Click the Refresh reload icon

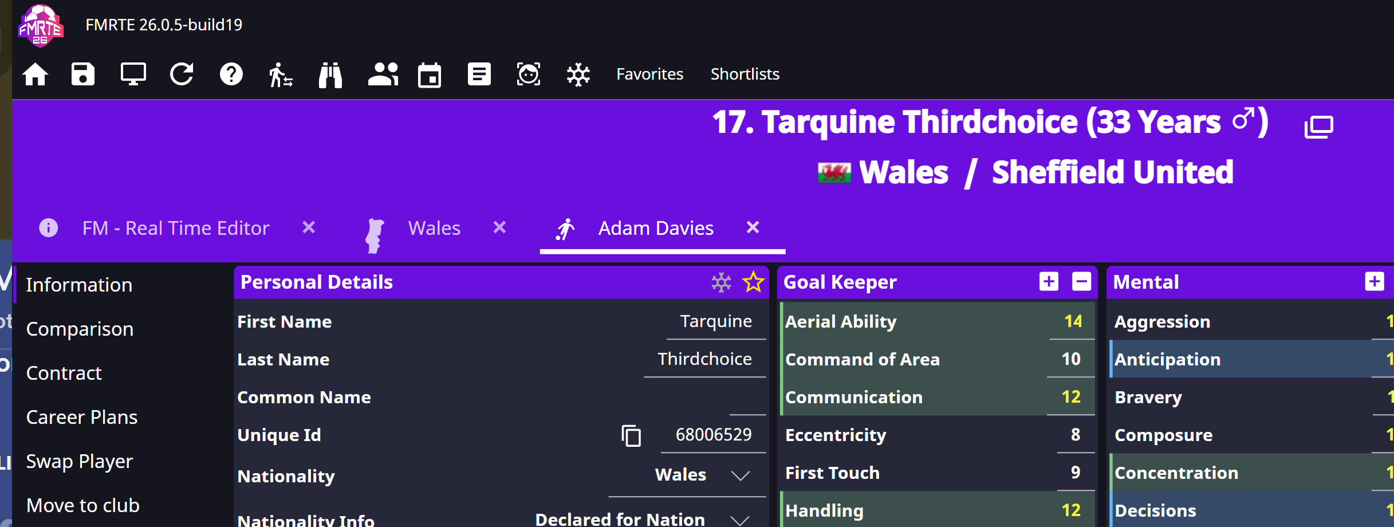pos(182,74)
